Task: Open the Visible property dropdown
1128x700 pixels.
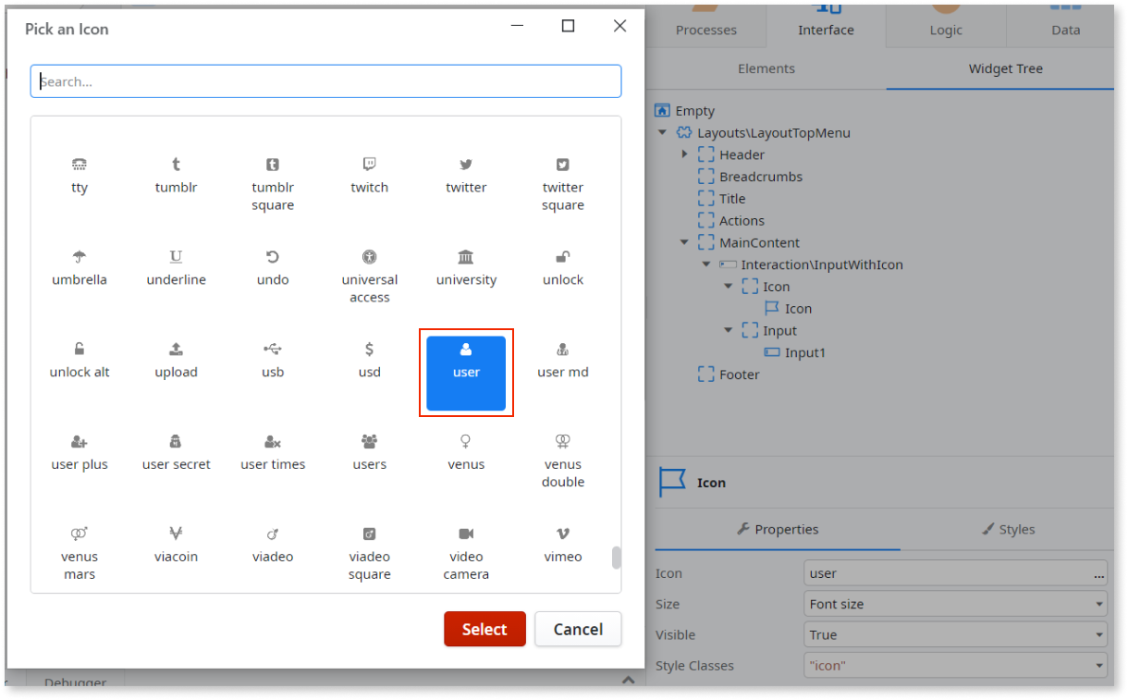Action: tap(954, 634)
